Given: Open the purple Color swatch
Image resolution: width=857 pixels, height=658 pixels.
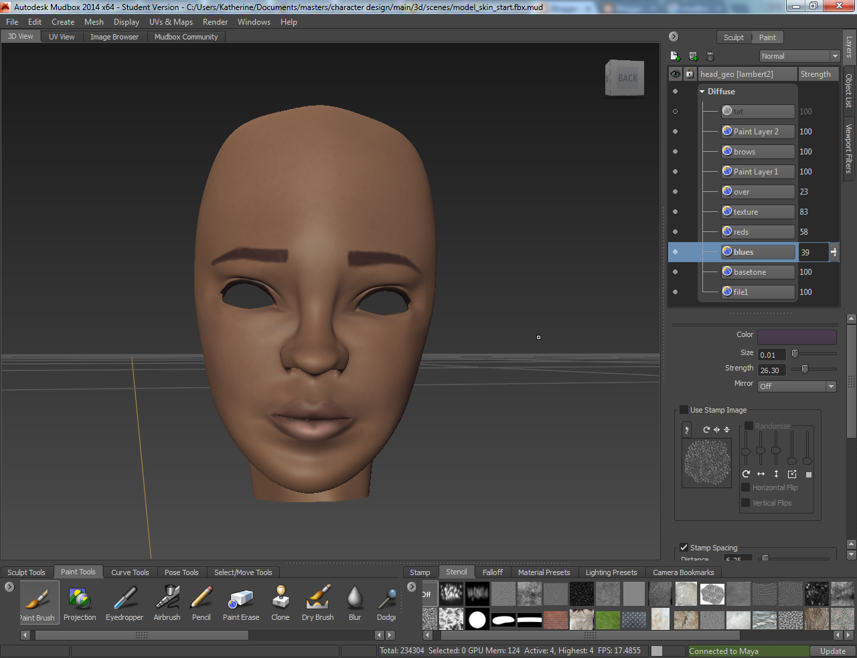Looking at the screenshot, I should pos(797,337).
